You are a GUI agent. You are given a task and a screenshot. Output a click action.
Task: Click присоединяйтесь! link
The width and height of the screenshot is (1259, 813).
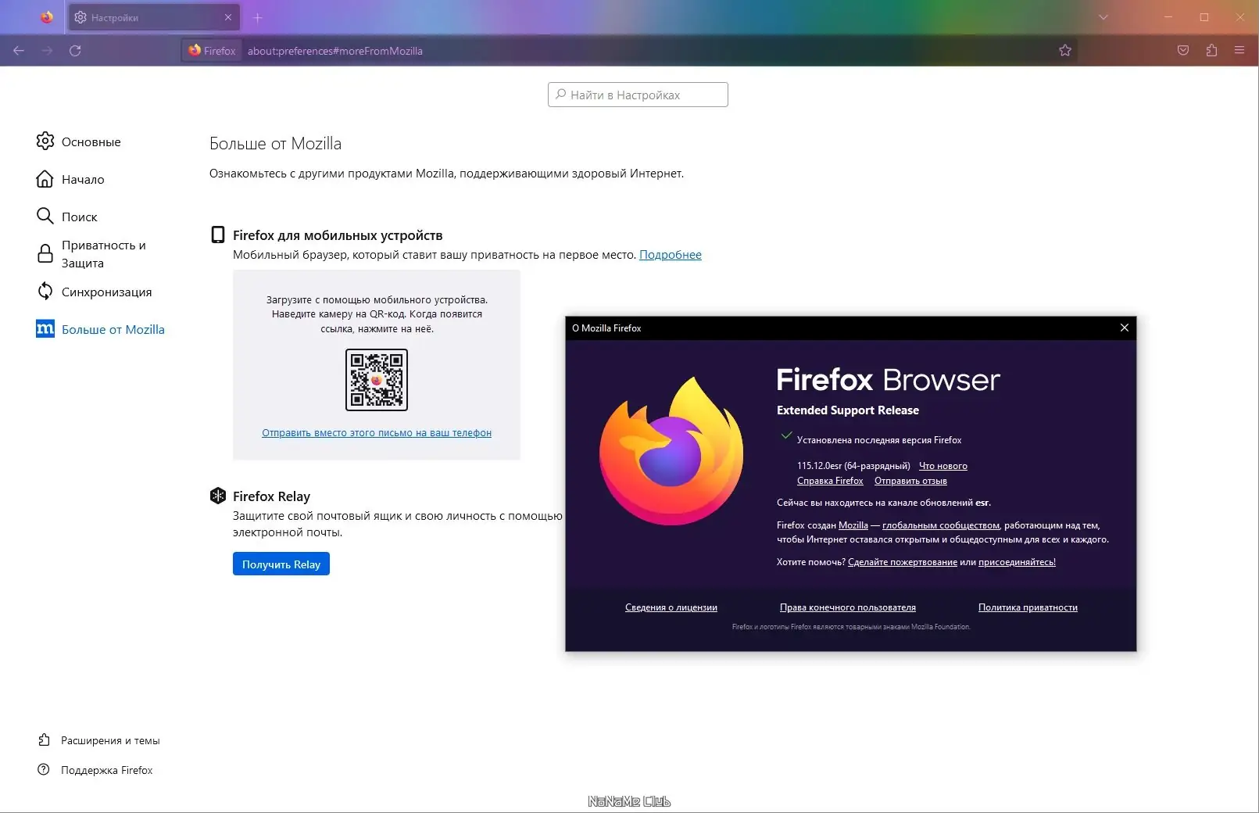[1017, 562]
